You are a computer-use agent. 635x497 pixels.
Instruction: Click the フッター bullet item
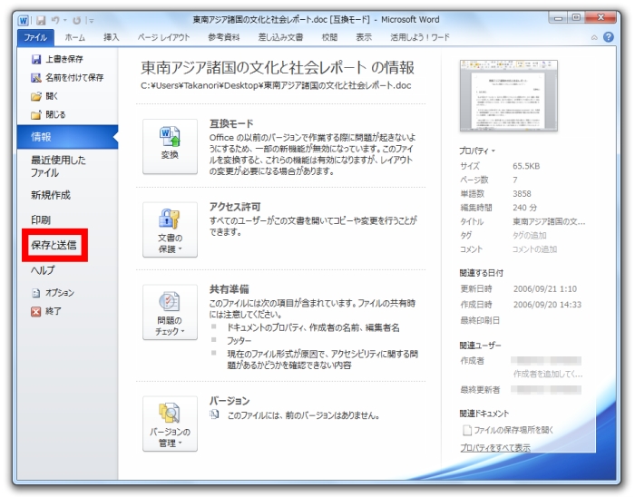click(239, 340)
